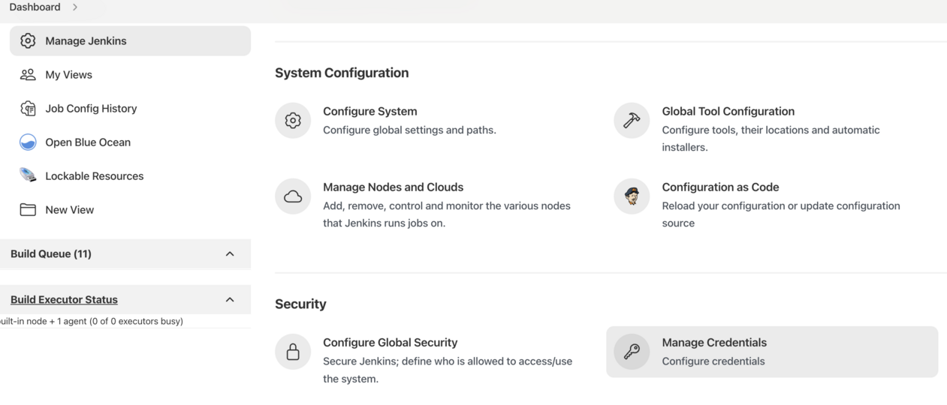The image size is (947, 405).
Task: Click the Manage Credentials key icon
Action: [632, 351]
